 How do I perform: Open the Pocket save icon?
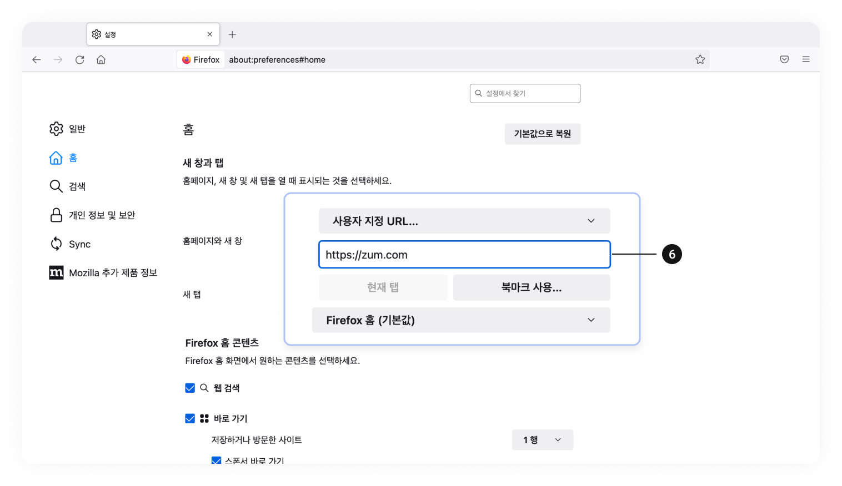[x=784, y=59]
